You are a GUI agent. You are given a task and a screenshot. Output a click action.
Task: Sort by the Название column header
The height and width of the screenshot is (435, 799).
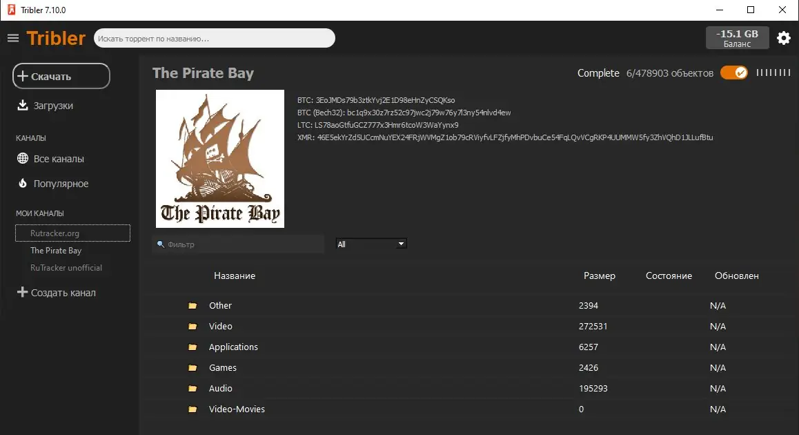(x=235, y=276)
